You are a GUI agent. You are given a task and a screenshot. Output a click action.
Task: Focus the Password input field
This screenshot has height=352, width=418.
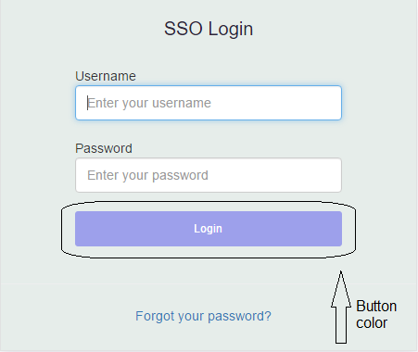pos(209,175)
